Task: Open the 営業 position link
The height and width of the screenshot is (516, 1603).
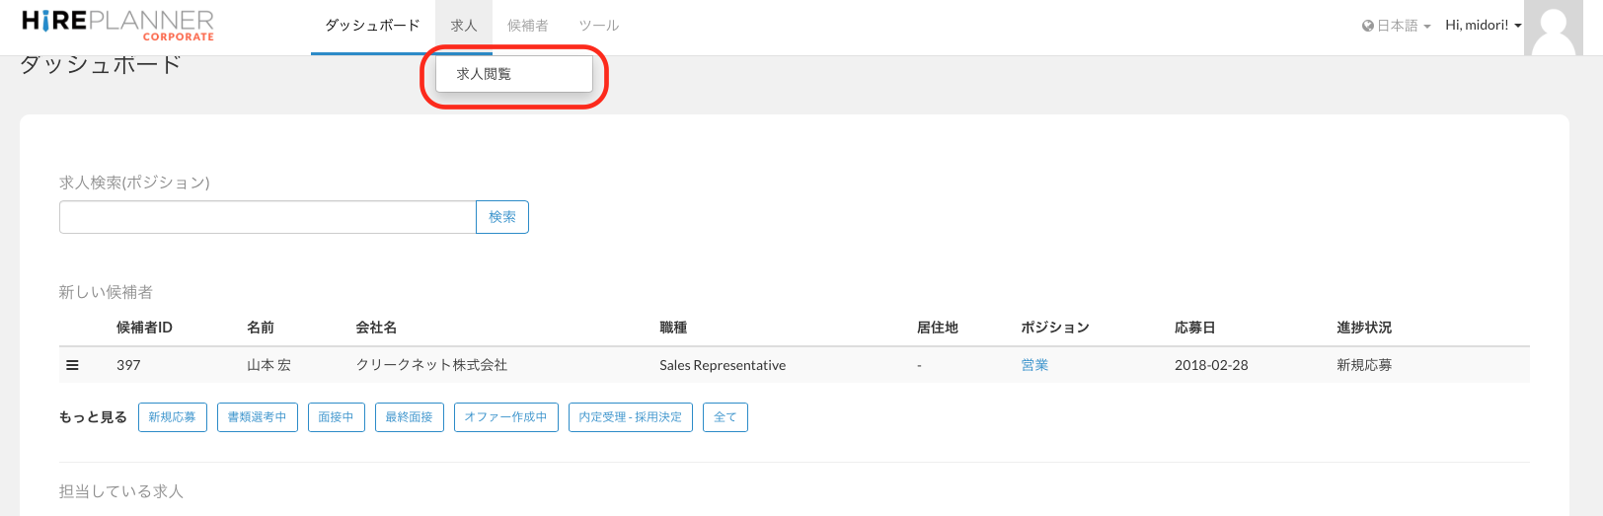Action: (1034, 365)
